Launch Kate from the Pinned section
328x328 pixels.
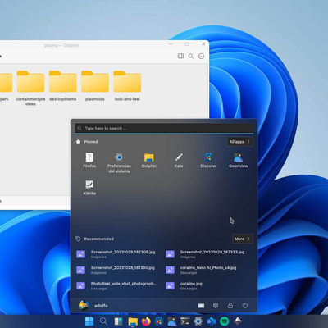click(179, 160)
